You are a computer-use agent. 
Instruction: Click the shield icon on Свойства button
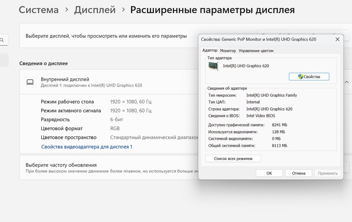point(301,76)
